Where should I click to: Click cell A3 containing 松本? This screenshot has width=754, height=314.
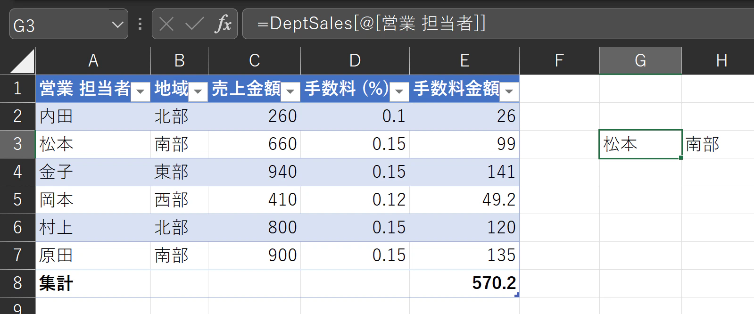tap(93, 144)
